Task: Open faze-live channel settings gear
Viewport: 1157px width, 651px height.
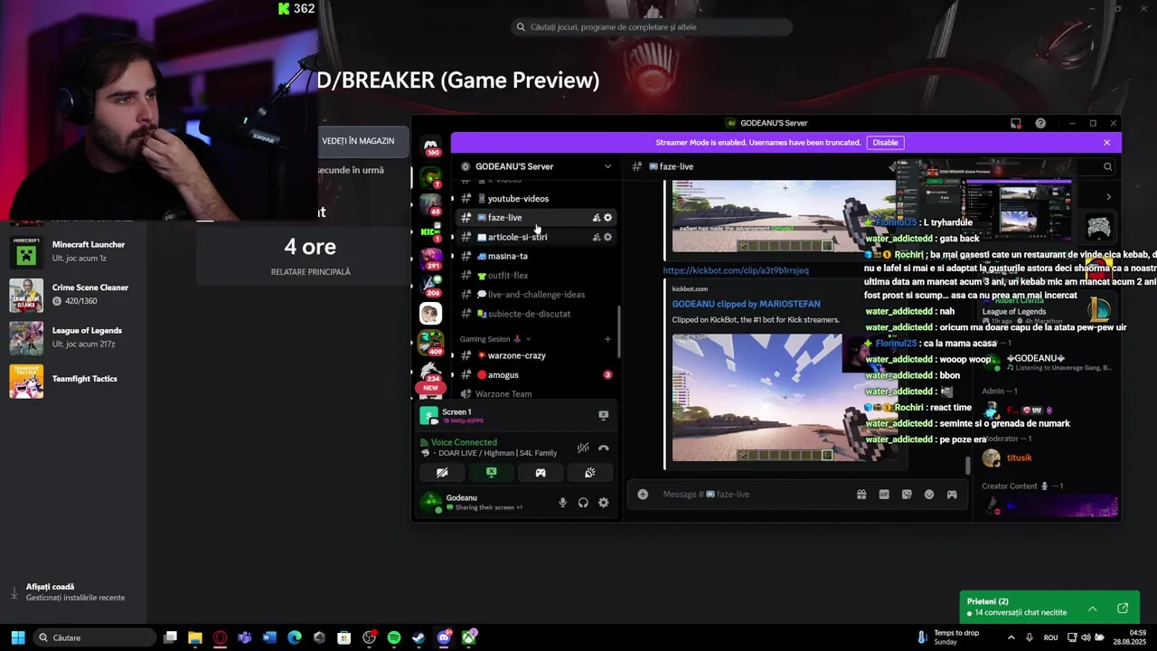Action: click(607, 218)
